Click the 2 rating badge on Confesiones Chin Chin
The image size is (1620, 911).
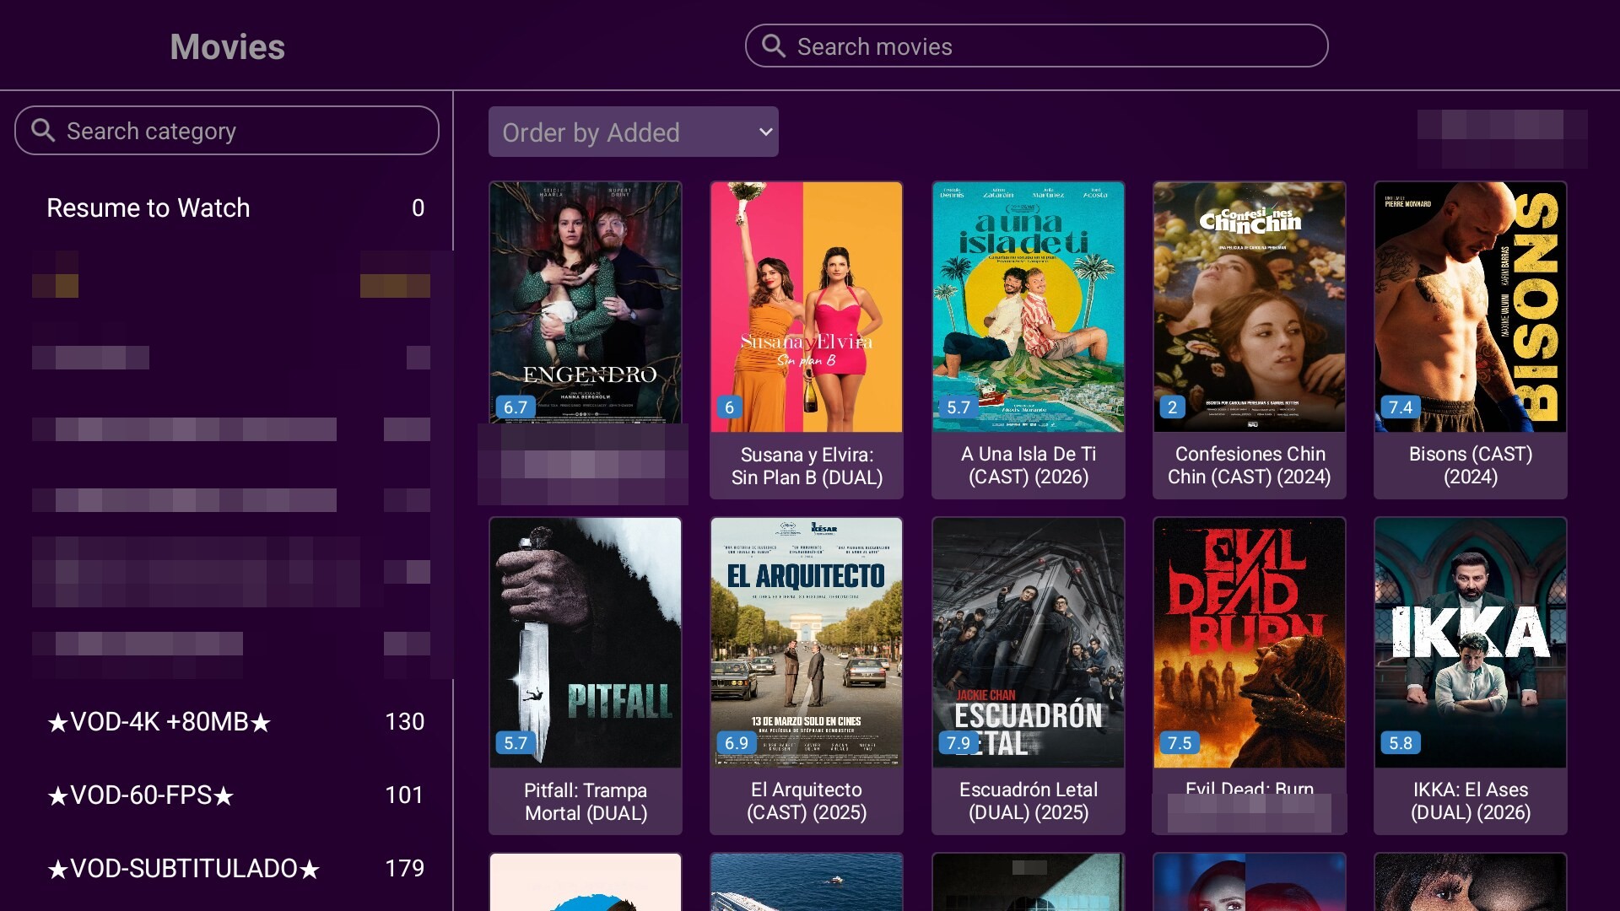(x=1172, y=407)
